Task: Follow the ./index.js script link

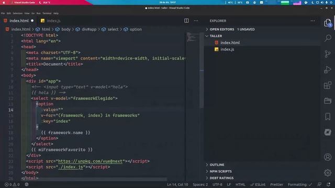Action: click(x=71, y=167)
